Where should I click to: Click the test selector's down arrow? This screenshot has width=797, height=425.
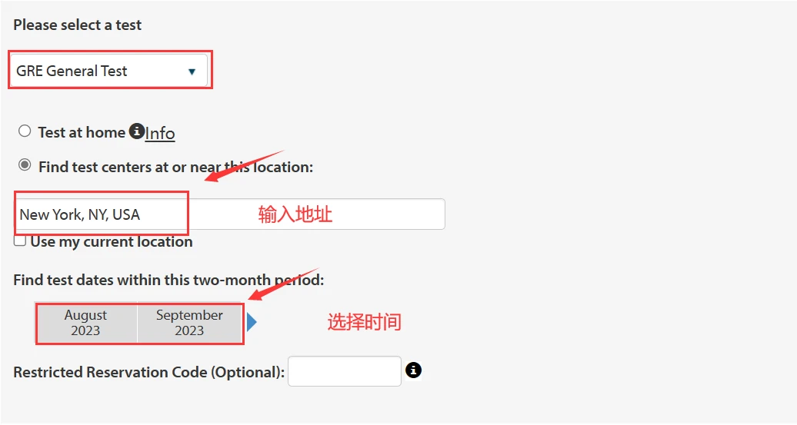coord(192,72)
